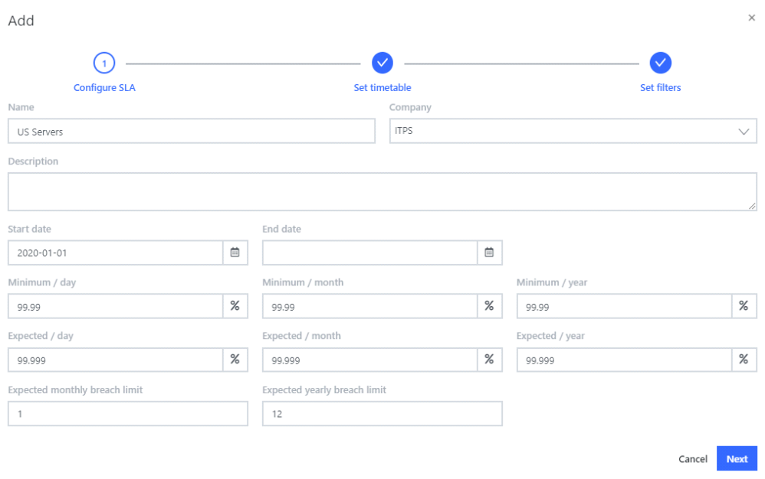Focus the Expected / year value field
Viewport: 765px width, 479px height.
click(625, 360)
